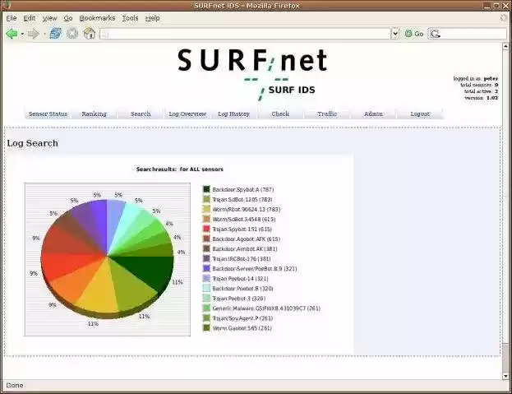
Task: Click the Worm/SdBot.54548 orange swatch
Action: [206, 219]
